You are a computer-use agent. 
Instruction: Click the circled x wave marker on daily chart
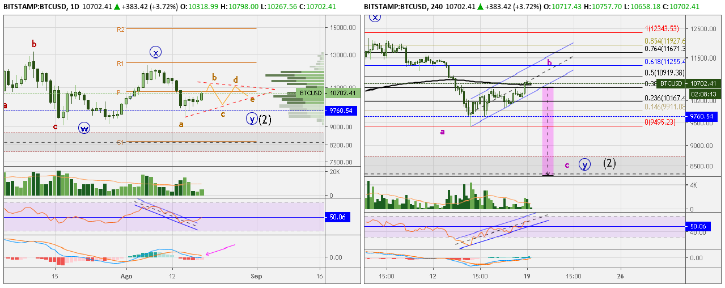pyautogui.click(x=156, y=52)
